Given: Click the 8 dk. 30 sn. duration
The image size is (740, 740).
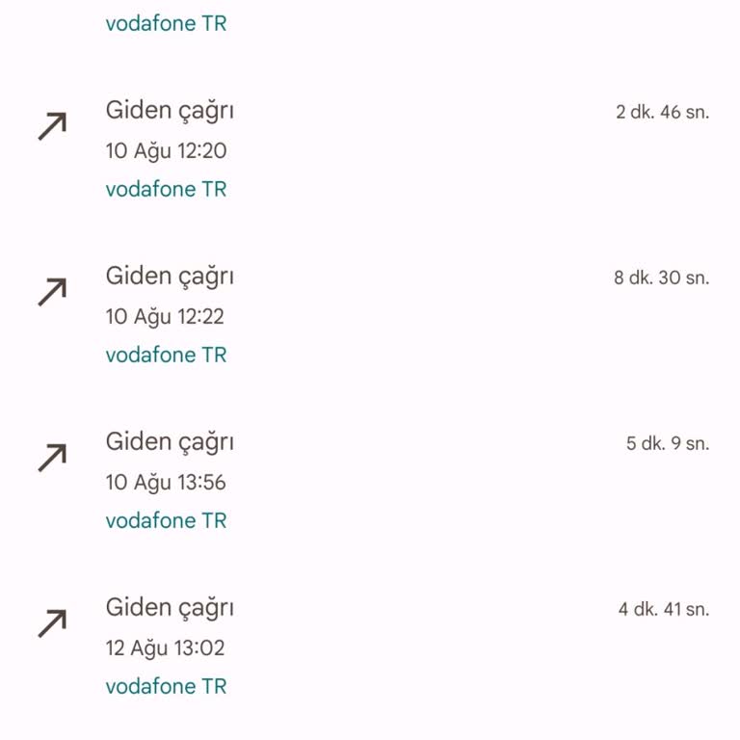Looking at the screenshot, I should (x=661, y=278).
